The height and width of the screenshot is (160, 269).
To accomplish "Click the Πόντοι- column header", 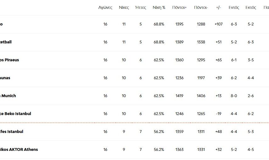I will click(201, 8).
